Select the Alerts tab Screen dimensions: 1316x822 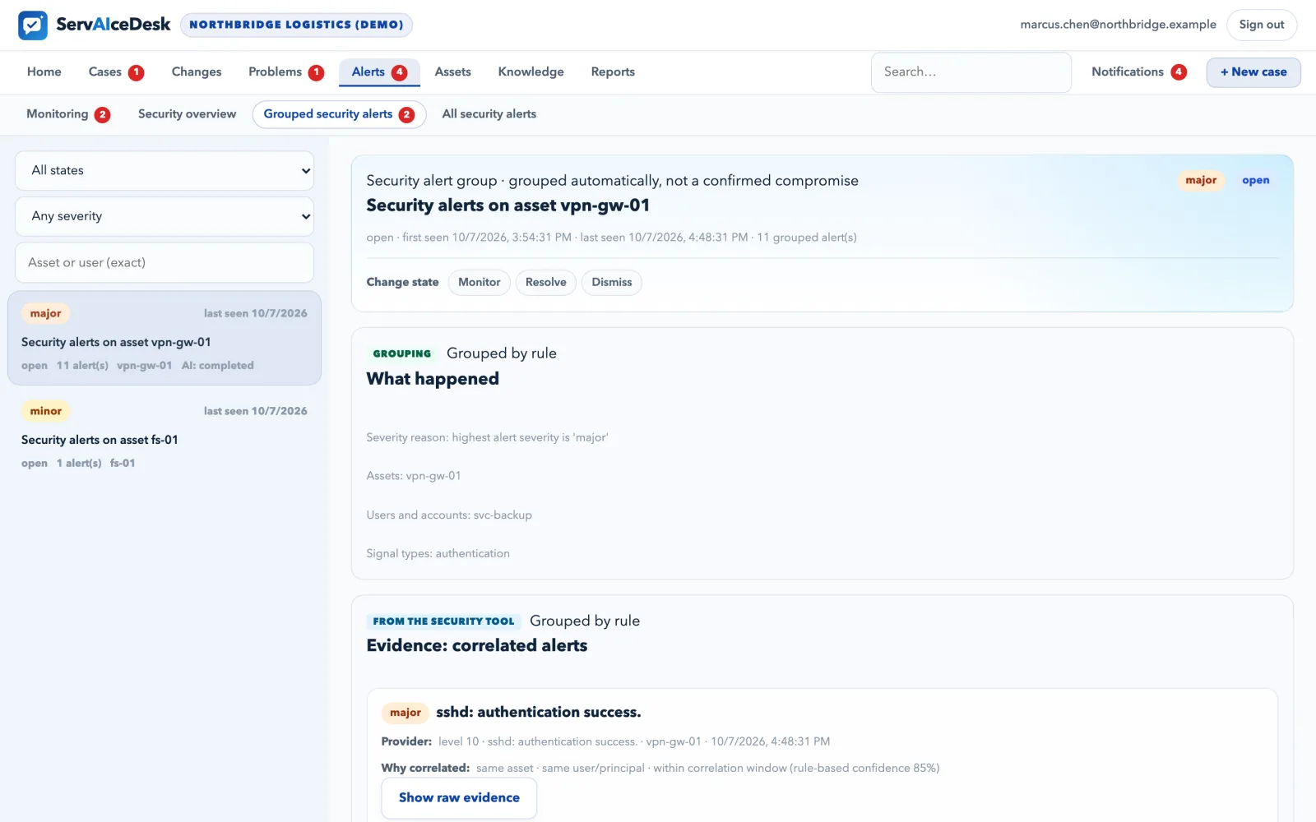point(379,72)
